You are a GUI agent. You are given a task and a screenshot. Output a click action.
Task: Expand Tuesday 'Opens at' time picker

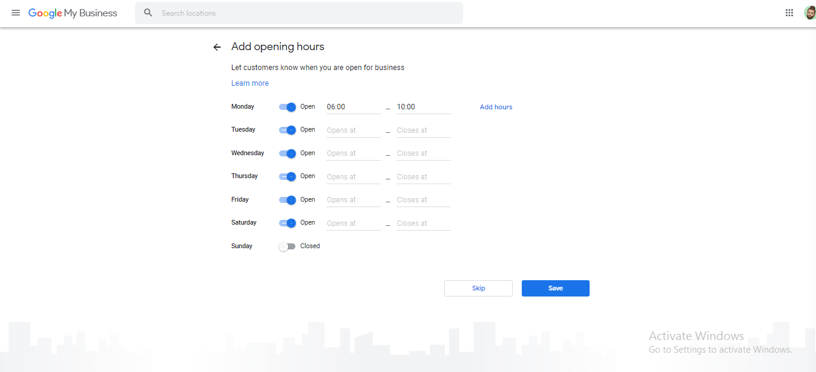pos(353,130)
